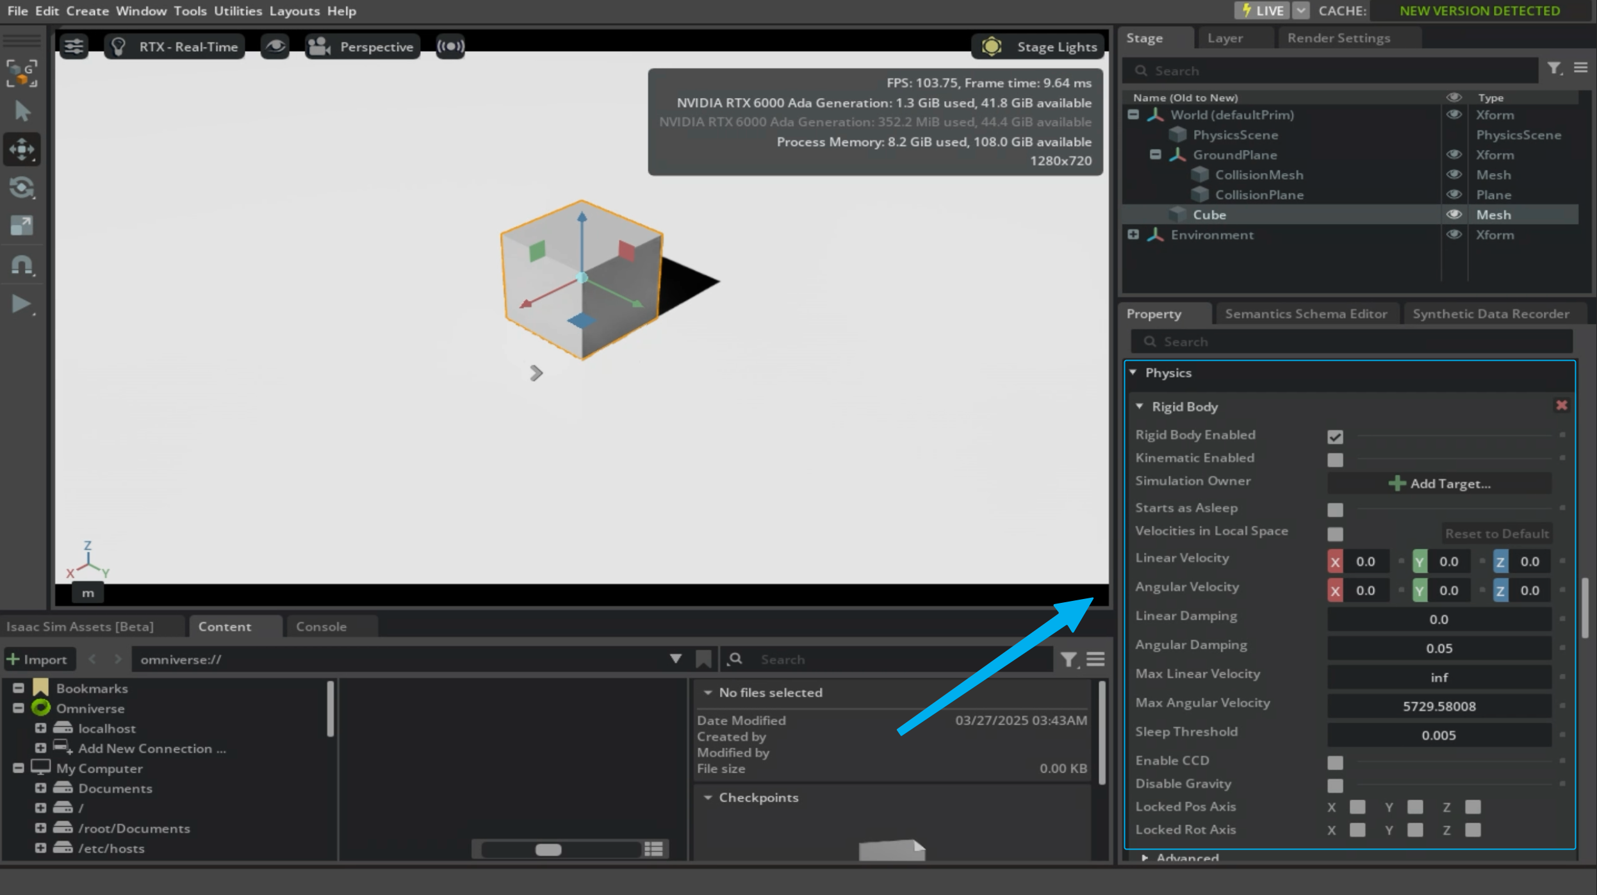Open Content browser options hamburger menu
Image resolution: width=1597 pixels, height=895 pixels.
pos(1095,659)
